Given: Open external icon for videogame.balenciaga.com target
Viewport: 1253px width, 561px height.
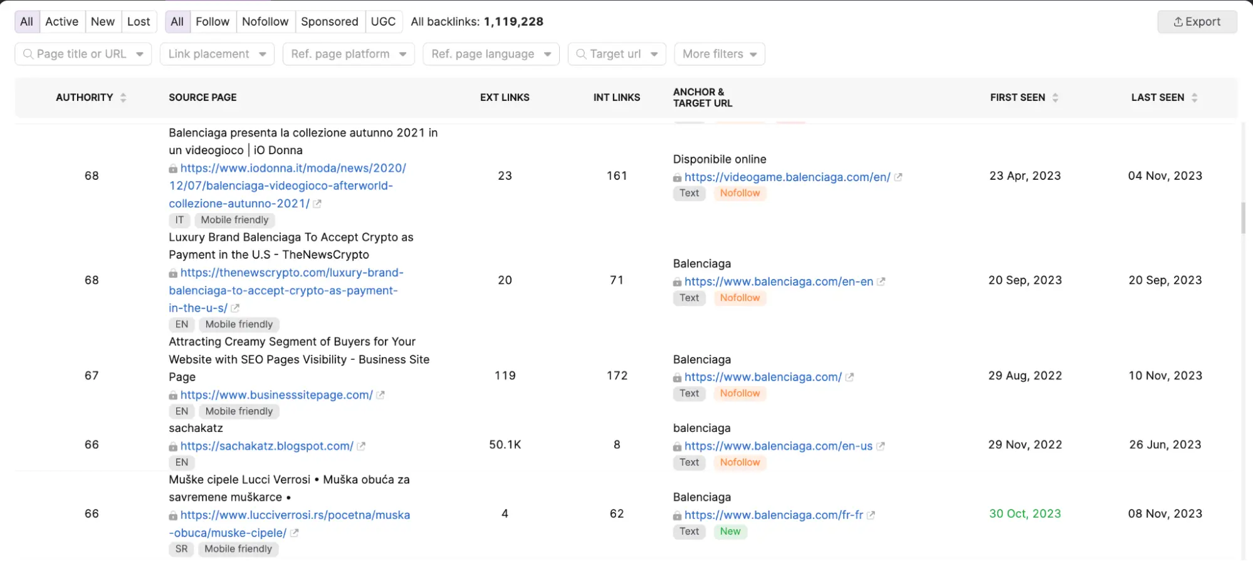Looking at the screenshot, I should 898,177.
